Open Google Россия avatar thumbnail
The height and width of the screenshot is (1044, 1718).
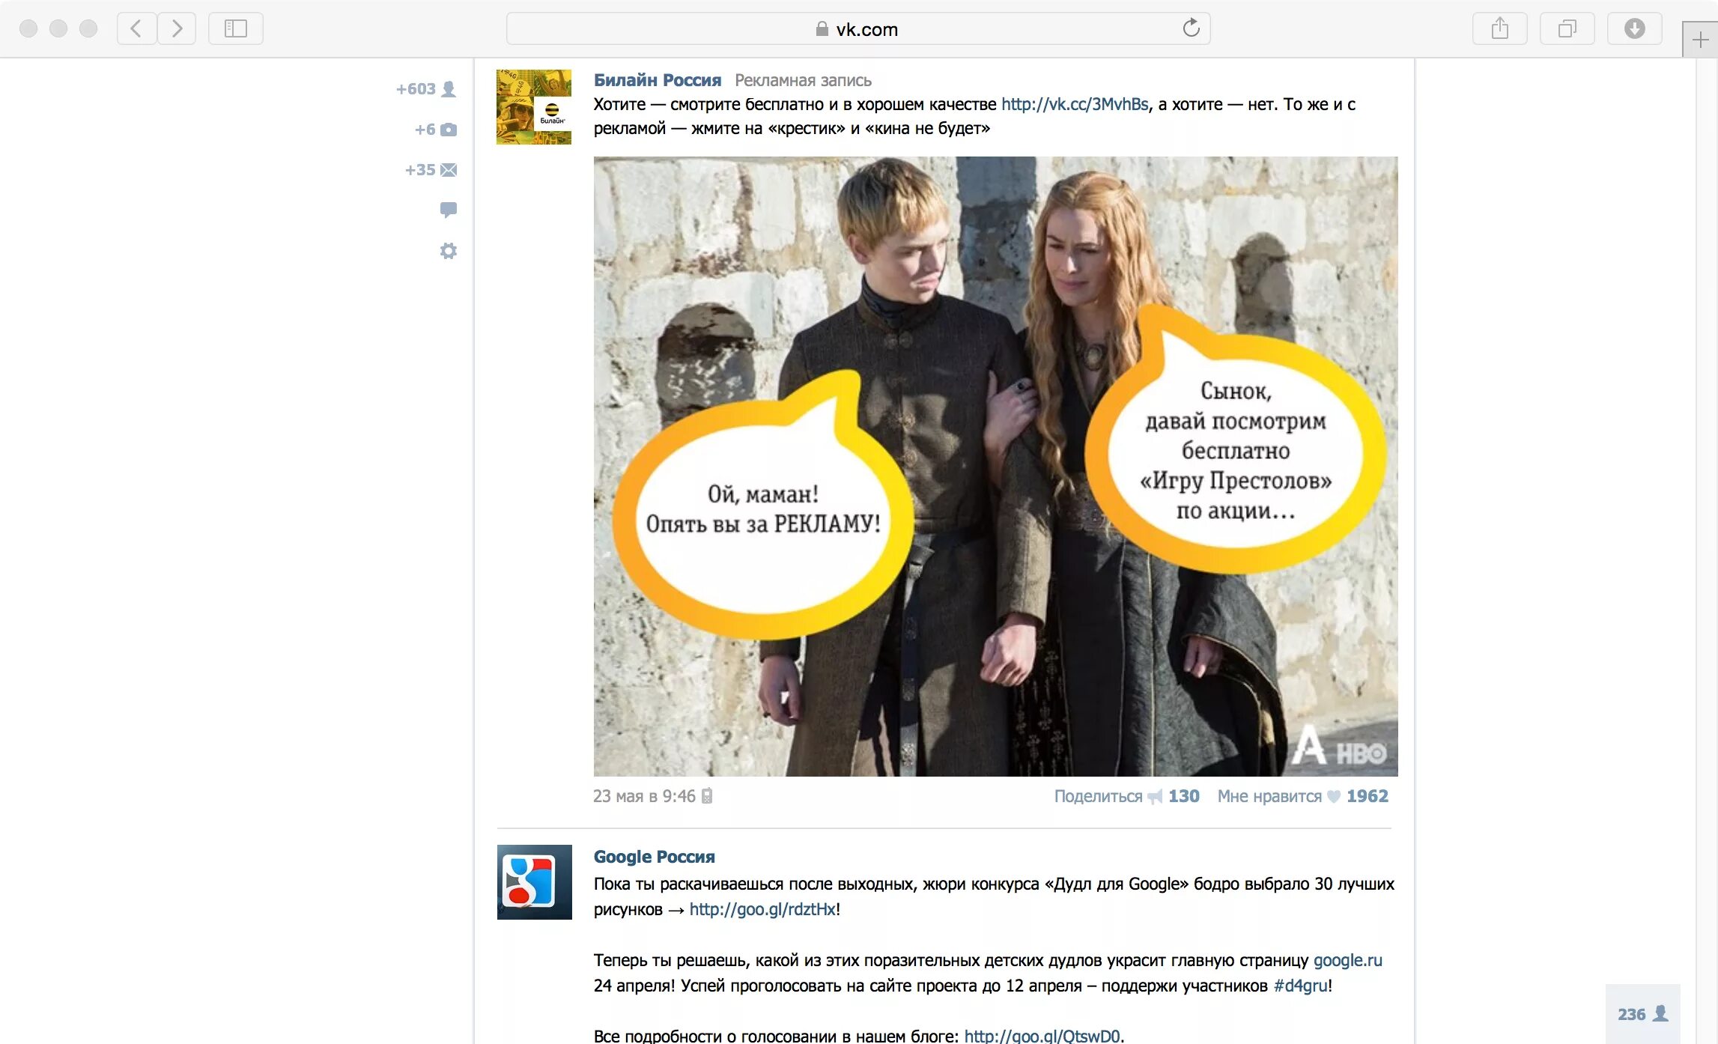coord(534,881)
